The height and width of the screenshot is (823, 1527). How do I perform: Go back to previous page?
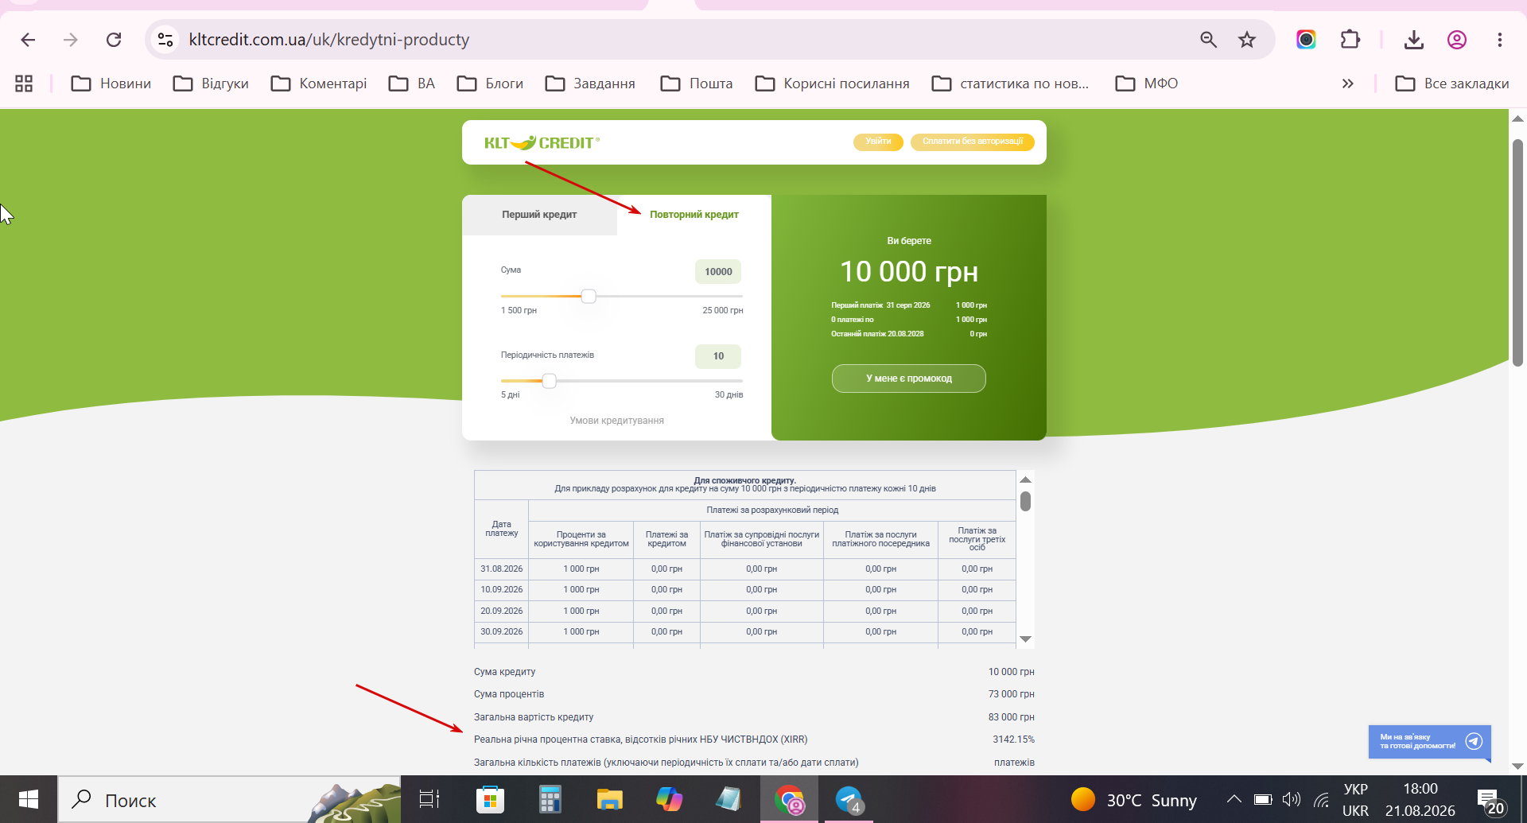(28, 40)
